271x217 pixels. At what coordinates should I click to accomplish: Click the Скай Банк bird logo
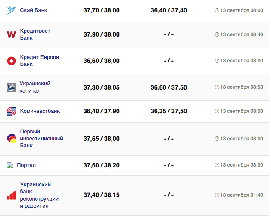[11, 10]
